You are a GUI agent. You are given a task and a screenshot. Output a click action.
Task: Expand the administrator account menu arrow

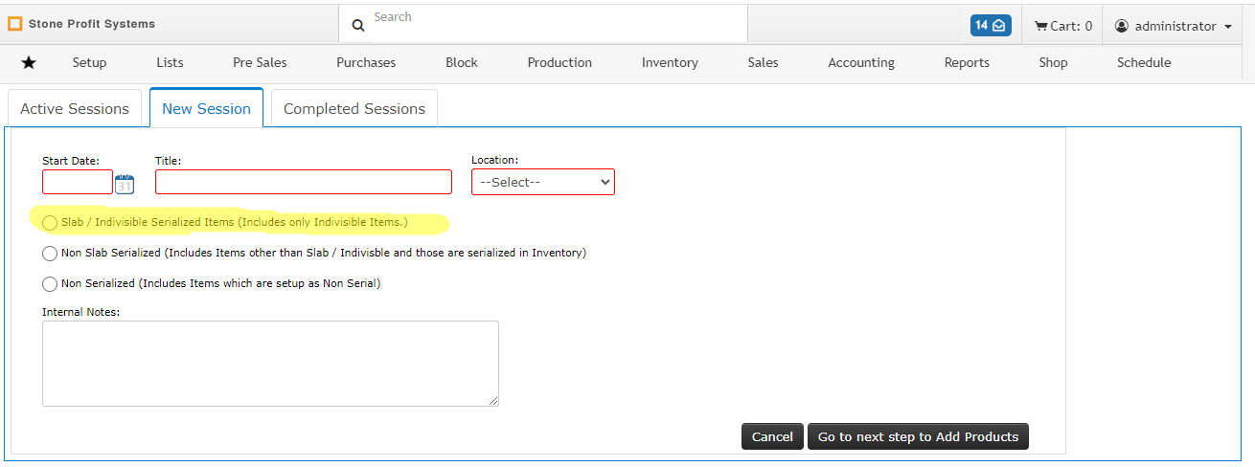coord(1228,27)
